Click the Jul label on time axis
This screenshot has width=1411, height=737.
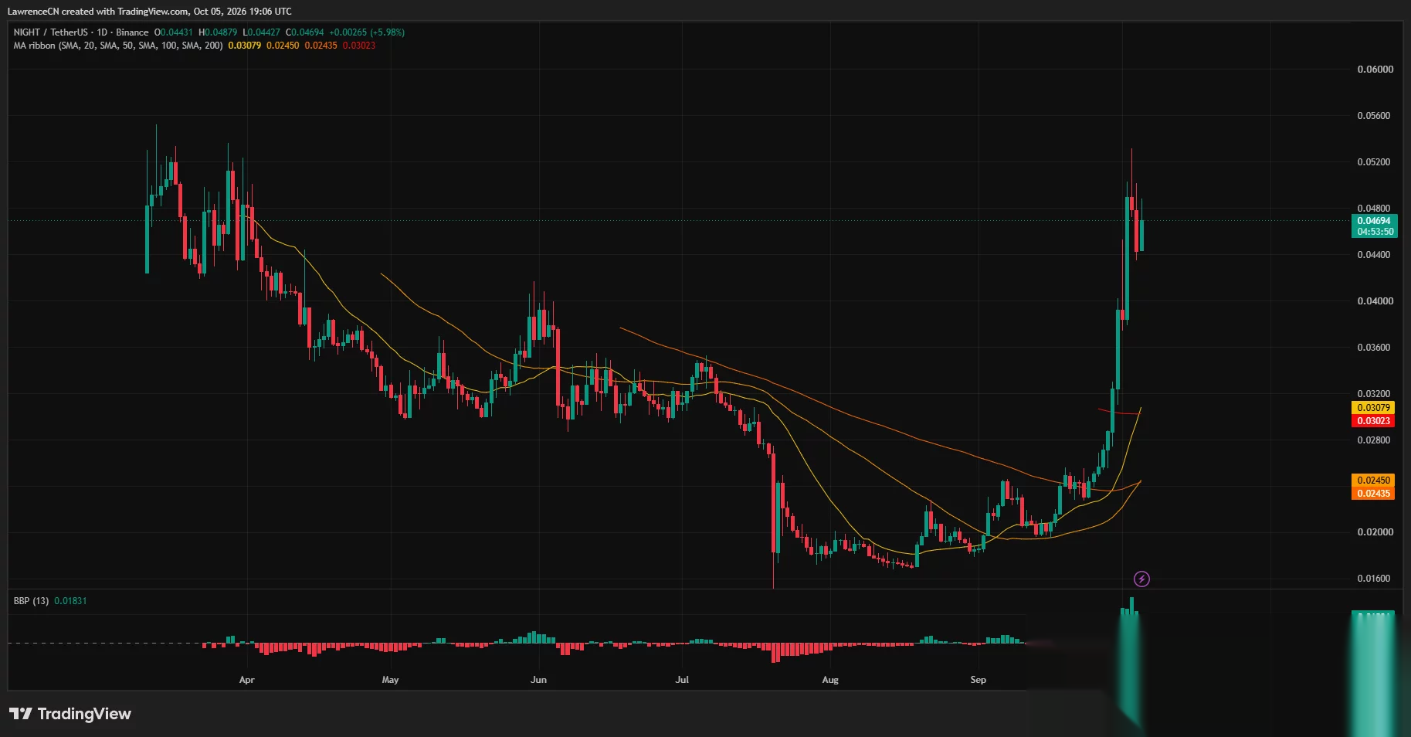coord(682,680)
